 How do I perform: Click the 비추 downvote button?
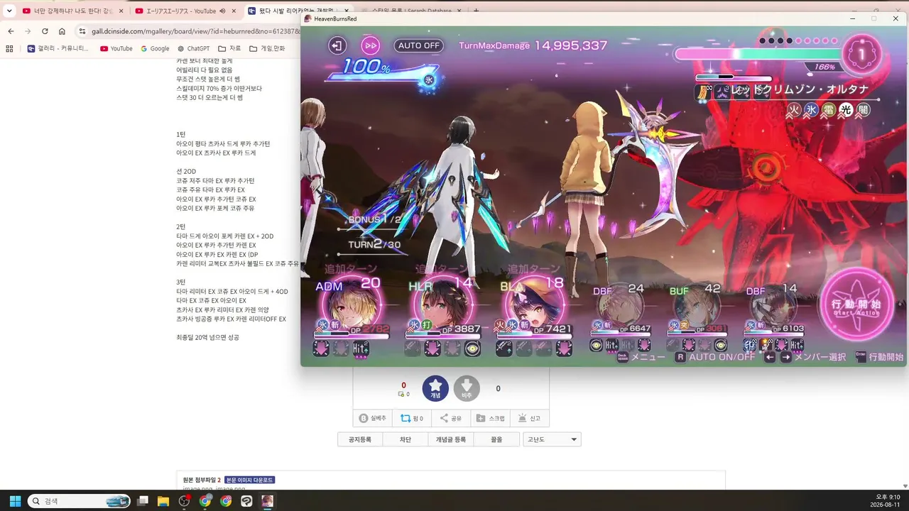(467, 388)
